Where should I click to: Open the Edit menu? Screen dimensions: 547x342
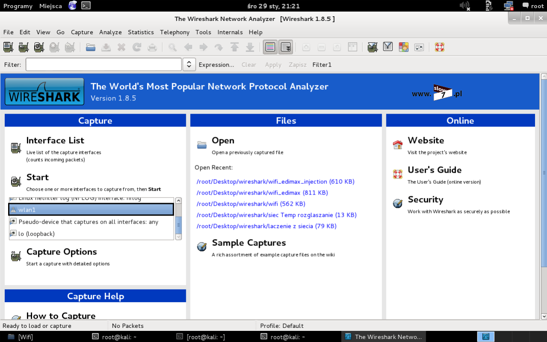25,32
